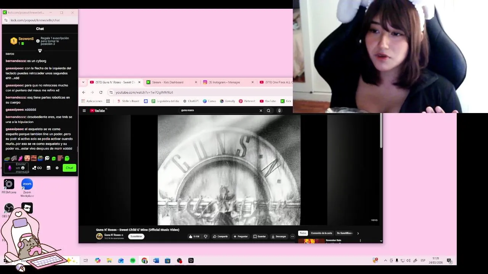The height and width of the screenshot is (274, 488).
Task: Open taskbar clock showing 17:28
Action: pyautogui.click(x=436, y=261)
